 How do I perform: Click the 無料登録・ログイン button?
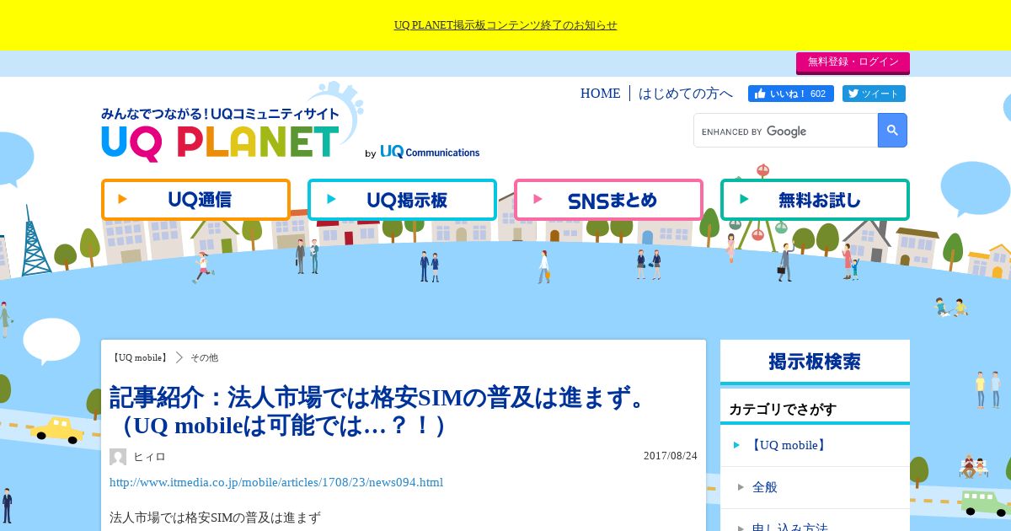tap(853, 62)
